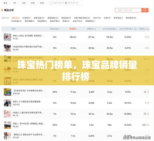Expand the circle icon in the 11.9w row
The width and height of the screenshot is (154, 141).
[x=148, y=125]
